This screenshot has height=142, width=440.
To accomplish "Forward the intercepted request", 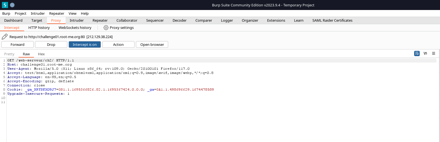I will tap(18, 44).
